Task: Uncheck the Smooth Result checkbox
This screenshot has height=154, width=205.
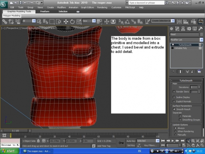Action: point(174,109)
